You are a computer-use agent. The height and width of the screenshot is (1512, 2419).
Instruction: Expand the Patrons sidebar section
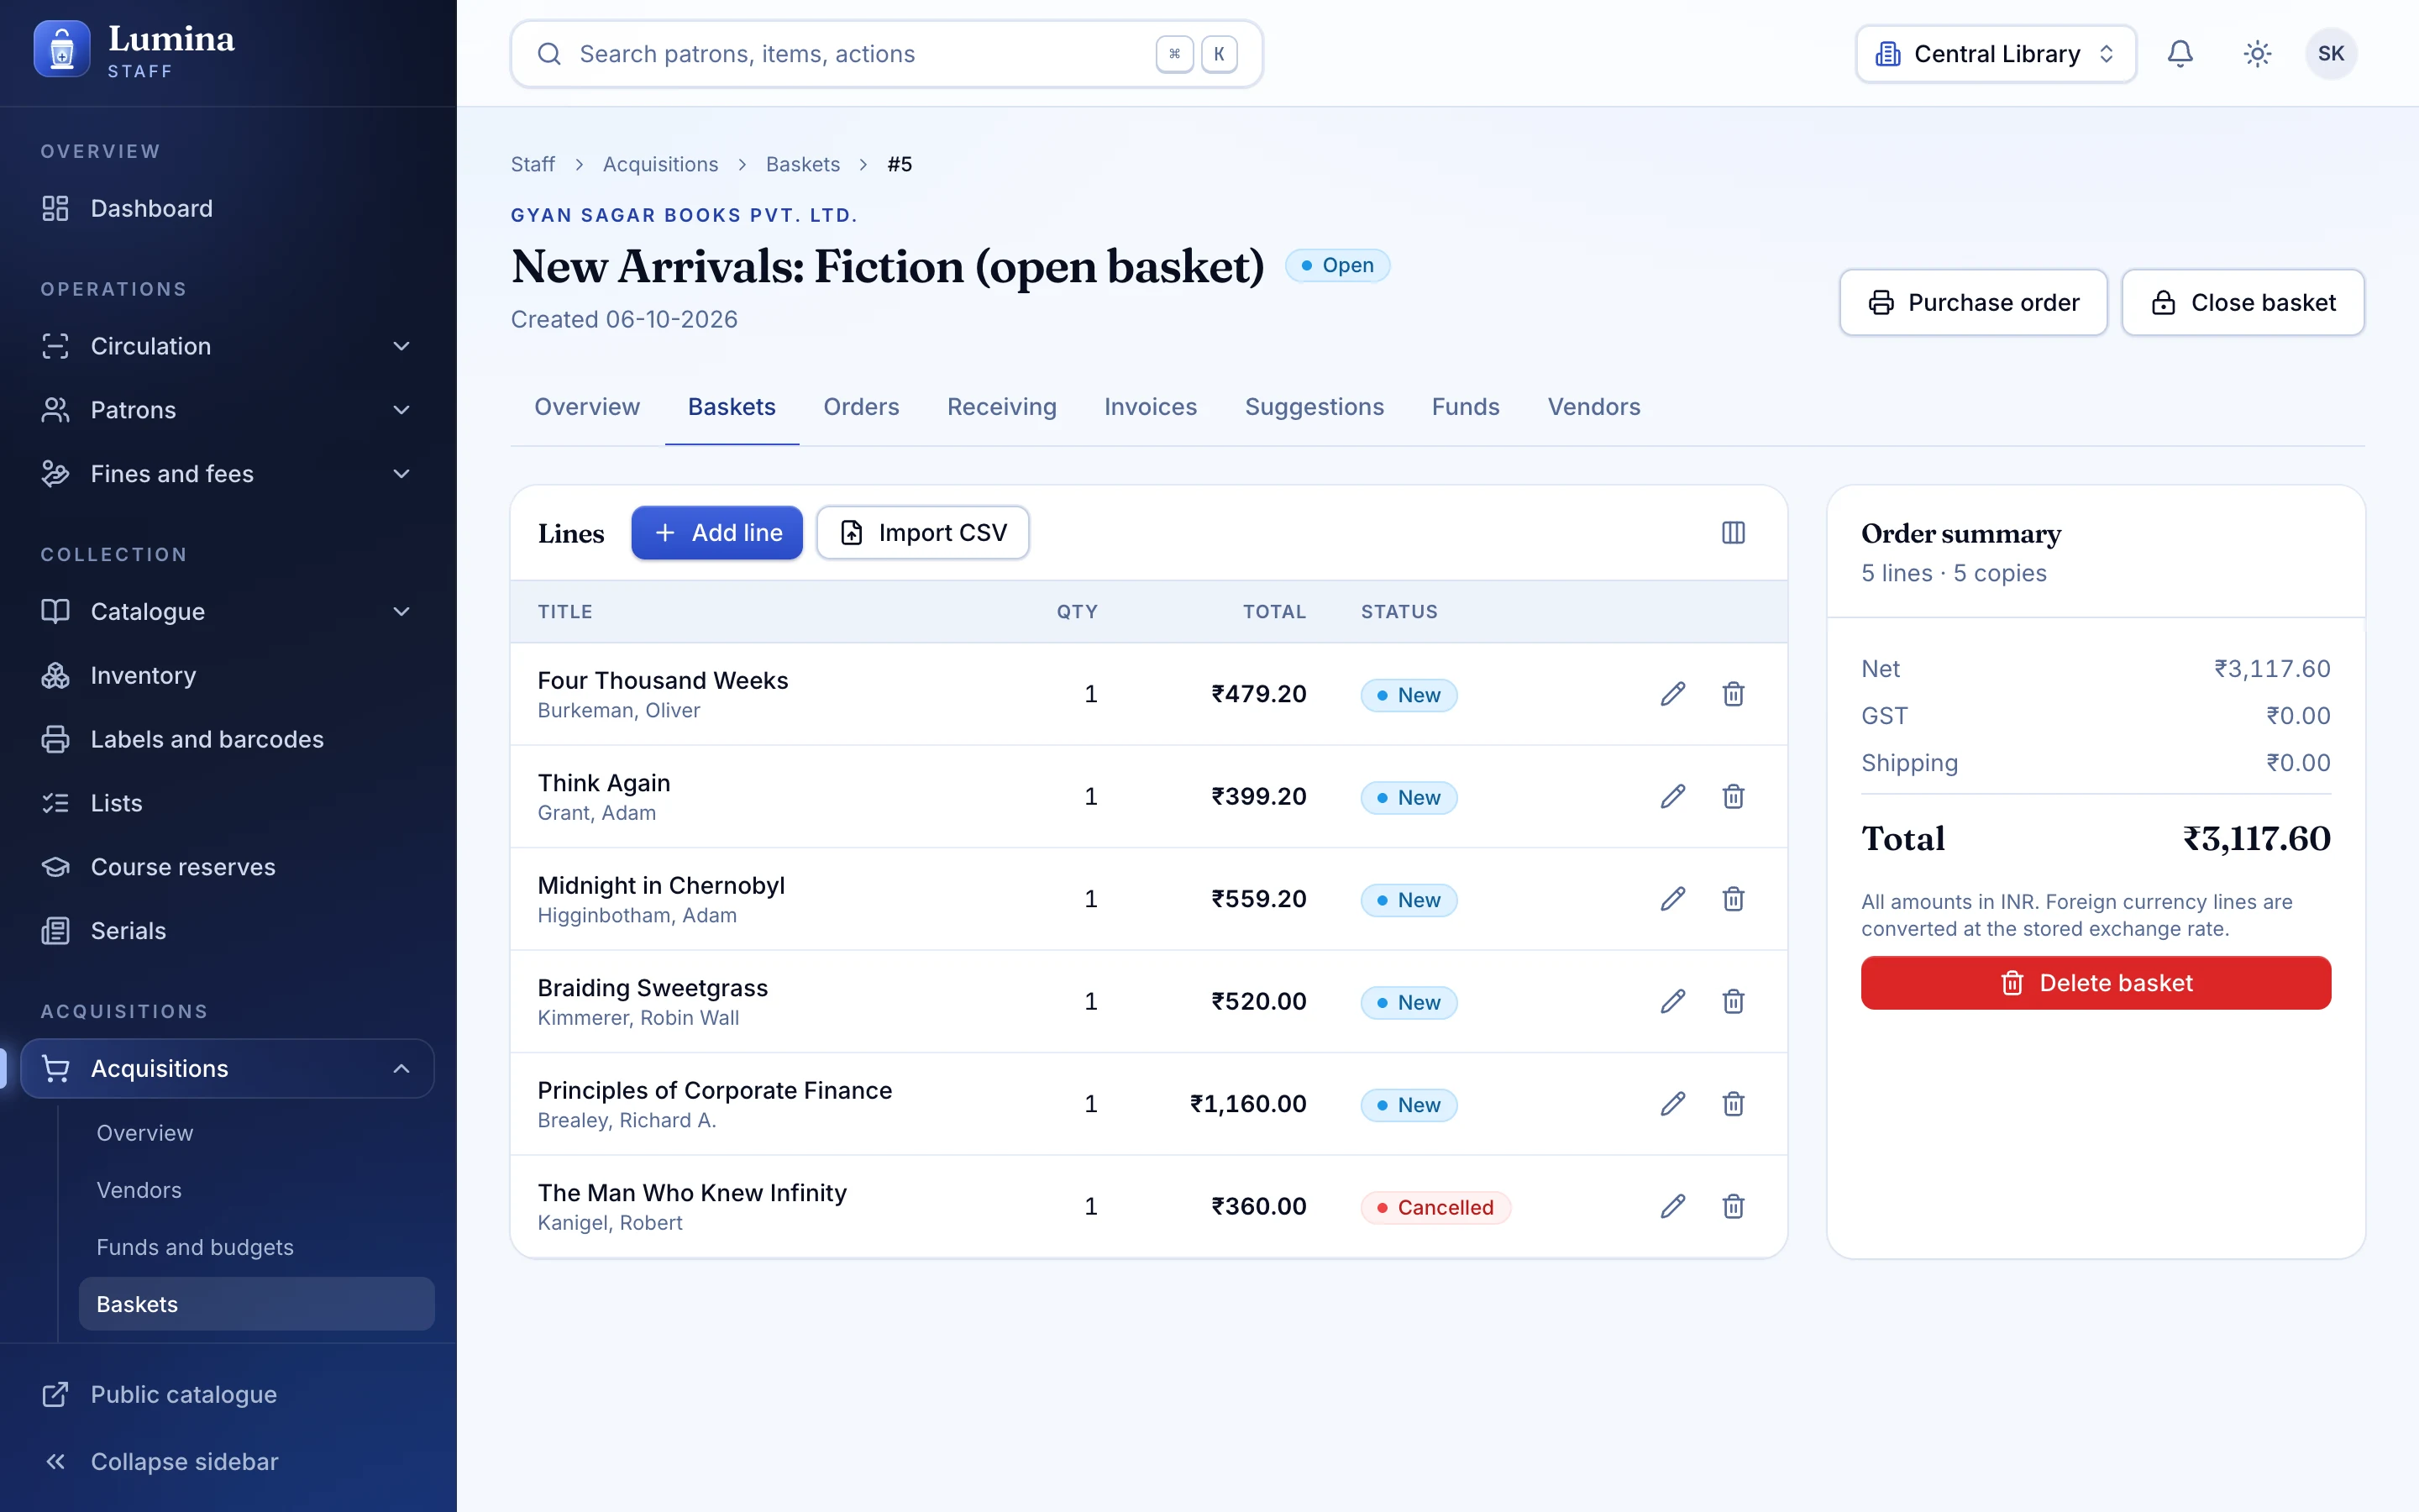pyautogui.click(x=228, y=410)
